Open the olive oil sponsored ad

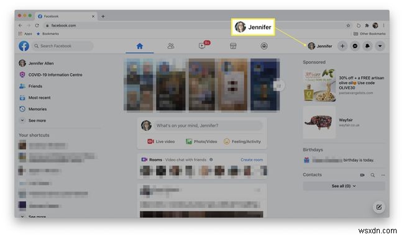tap(344, 86)
